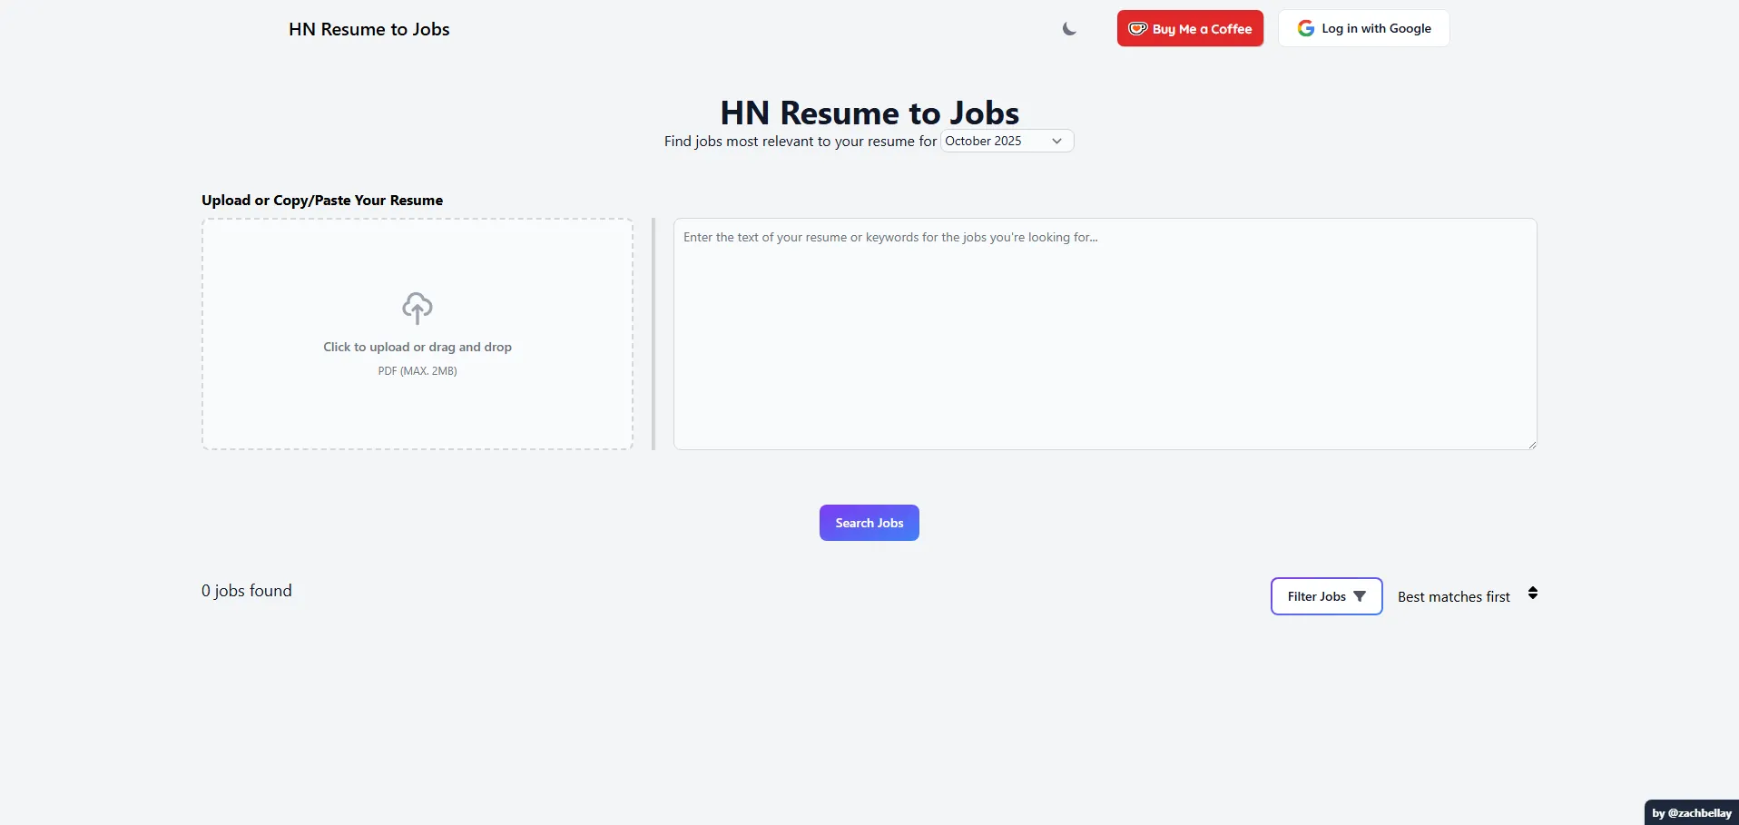Click the funnel icon in Filter Jobs
Viewport: 1739px width, 825px height.
coord(1360,596)
